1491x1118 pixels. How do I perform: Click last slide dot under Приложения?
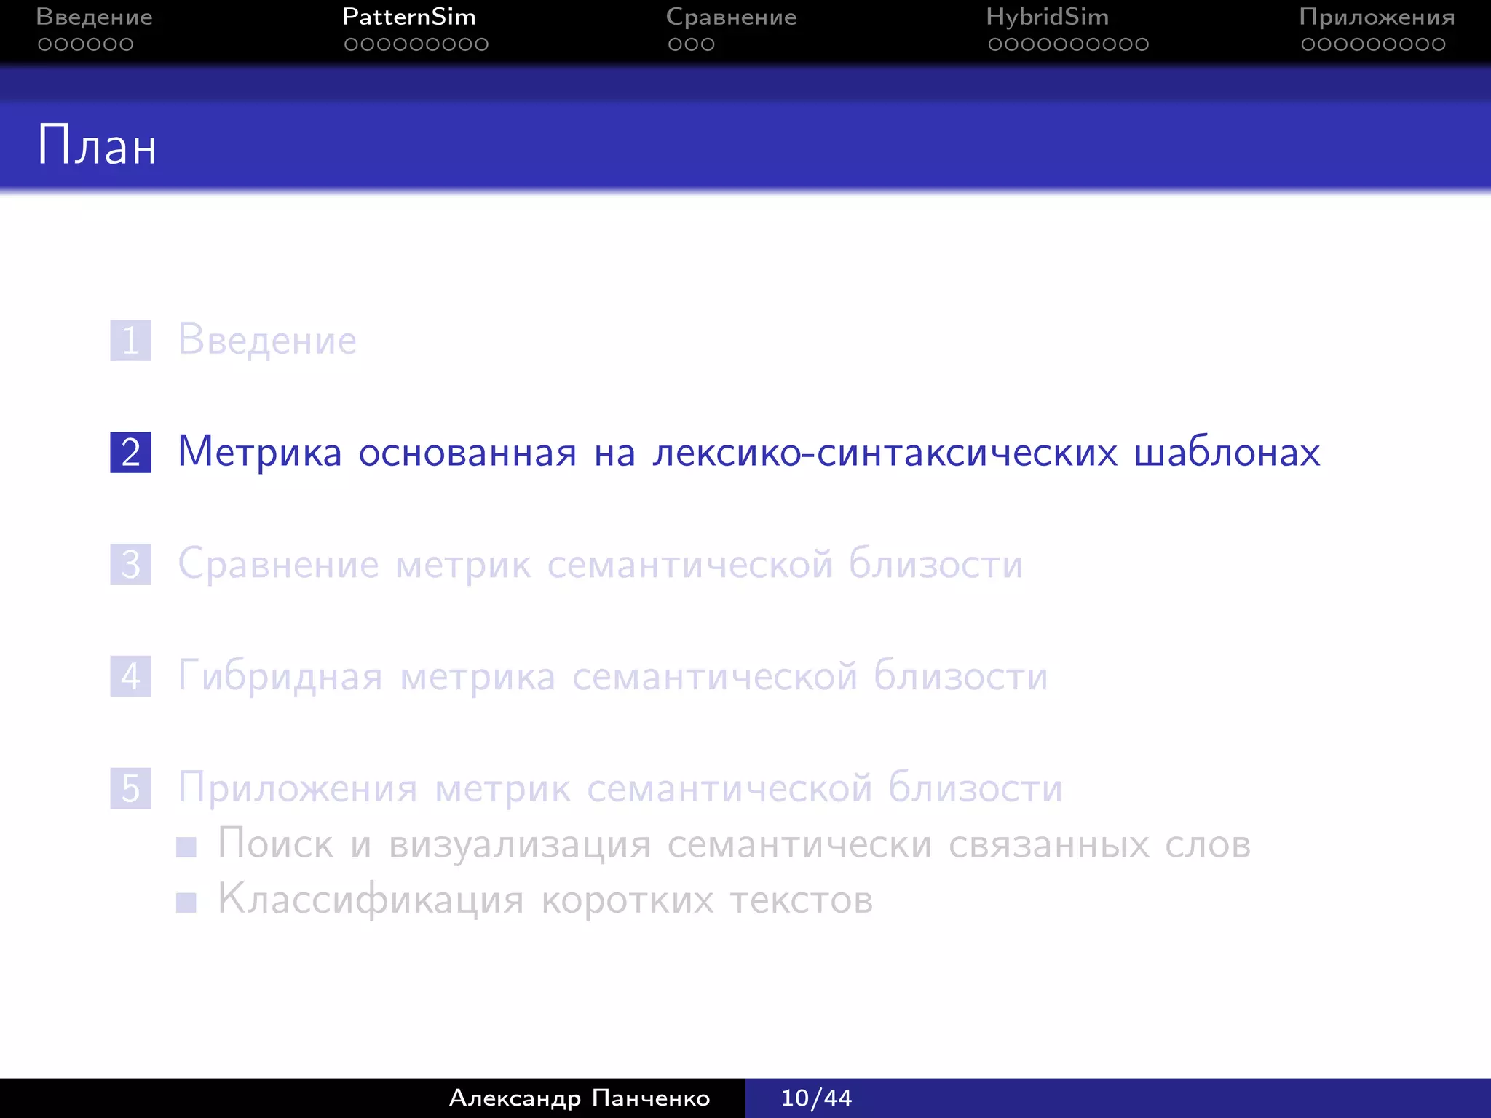[x=1438, y=44]
